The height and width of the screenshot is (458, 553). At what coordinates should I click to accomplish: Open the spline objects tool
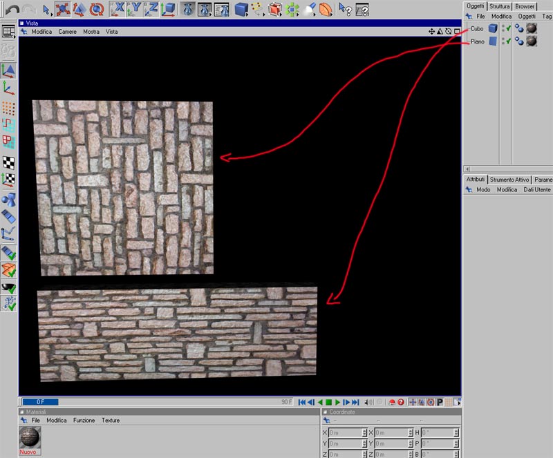(258, 10)
